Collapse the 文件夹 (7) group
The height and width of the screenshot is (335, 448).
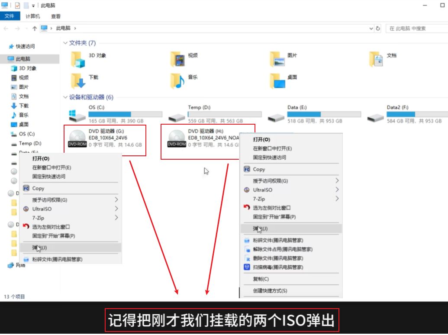(65, 43)
